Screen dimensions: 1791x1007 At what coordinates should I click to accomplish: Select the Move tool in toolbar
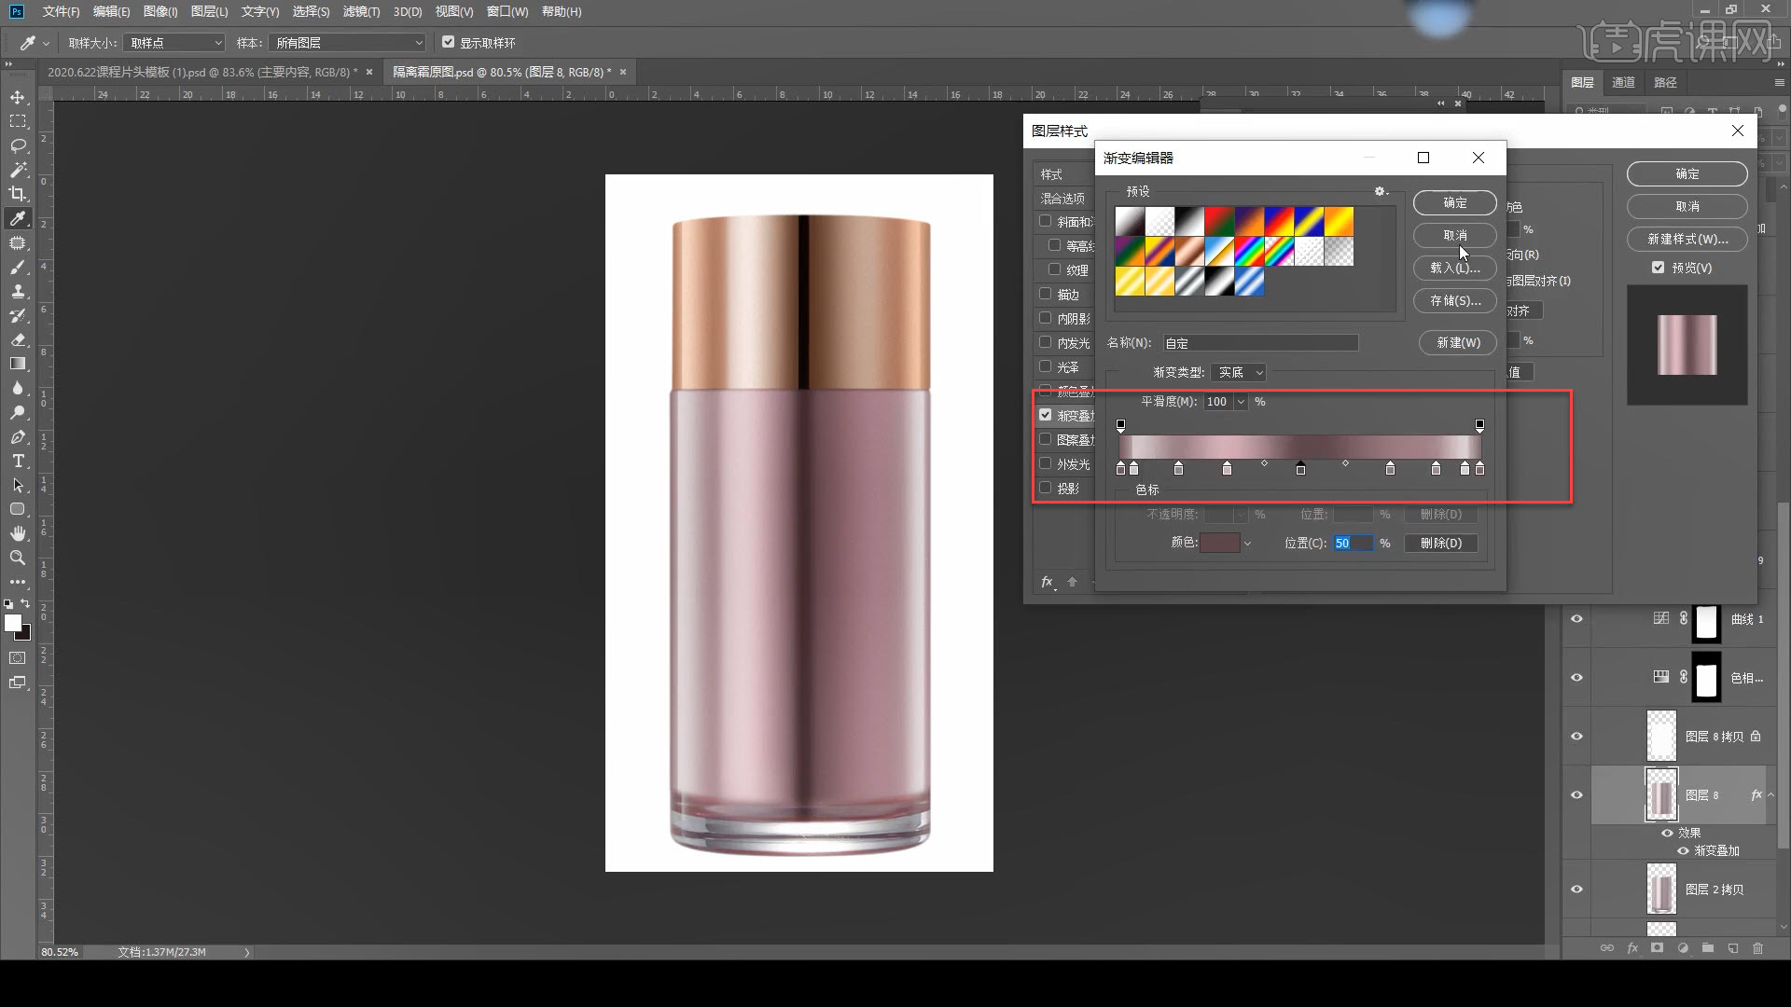(19, 96)
